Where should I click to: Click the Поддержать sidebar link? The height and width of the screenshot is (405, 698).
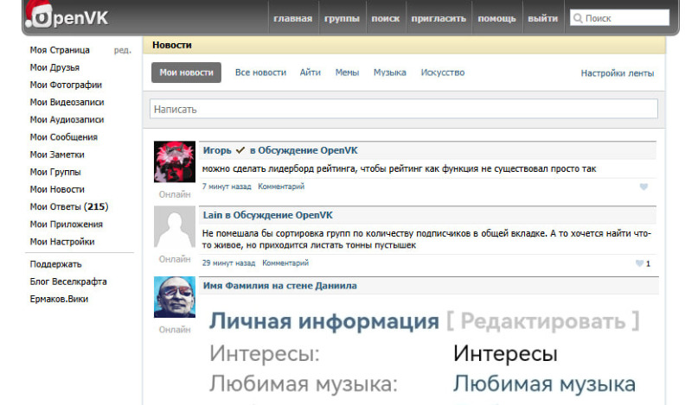pos(55,264)
